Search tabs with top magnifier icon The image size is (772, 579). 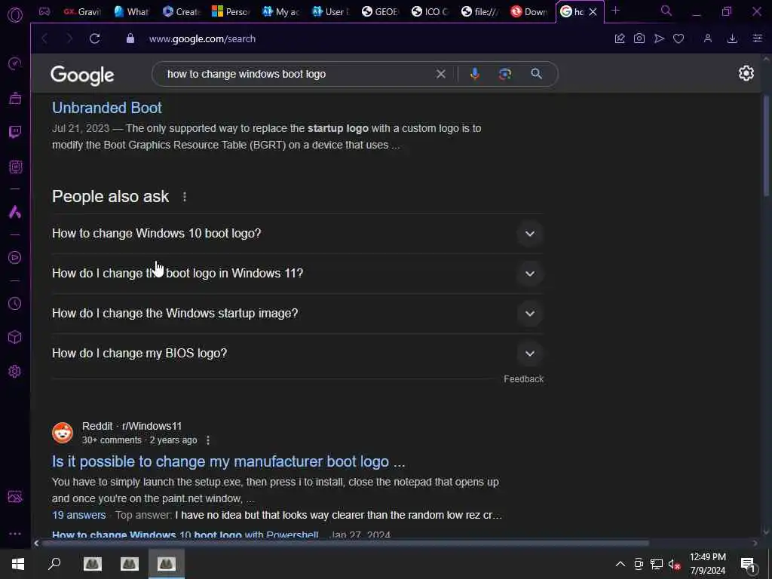click(x=666, y=11)
